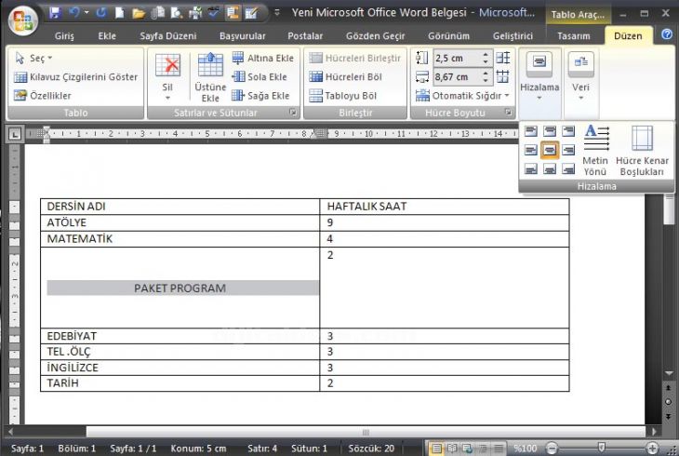Redo action in quick access toolbar
The width and height of the screenshot is (679, 456).
(x=101, y=13)
